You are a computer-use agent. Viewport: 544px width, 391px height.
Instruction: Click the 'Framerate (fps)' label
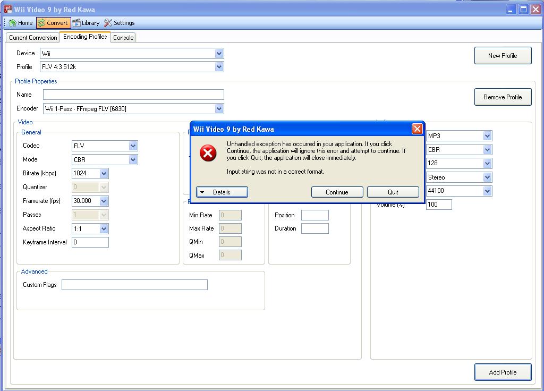[x=41, y=201]
